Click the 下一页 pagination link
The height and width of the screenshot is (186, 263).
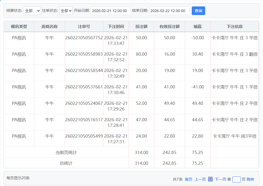tap(220, 179)
